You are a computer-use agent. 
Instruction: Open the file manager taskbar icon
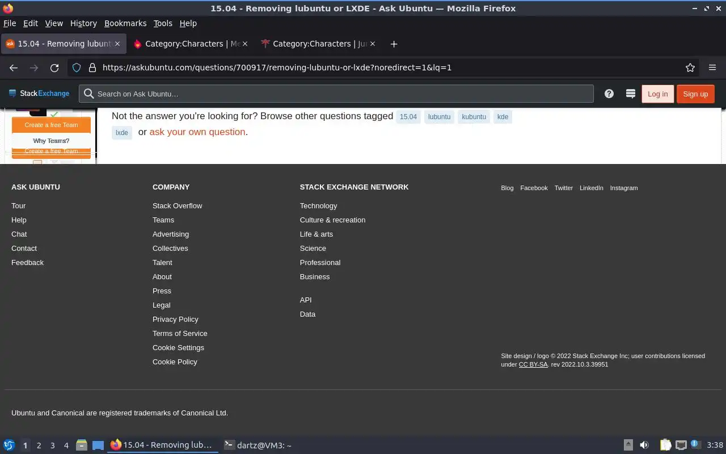point(81,445)
